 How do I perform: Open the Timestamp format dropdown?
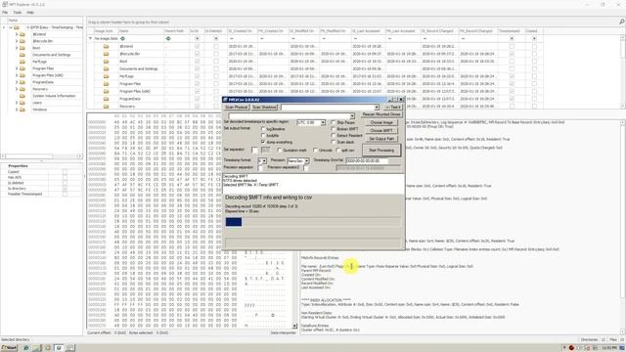(x=264, y=160)
